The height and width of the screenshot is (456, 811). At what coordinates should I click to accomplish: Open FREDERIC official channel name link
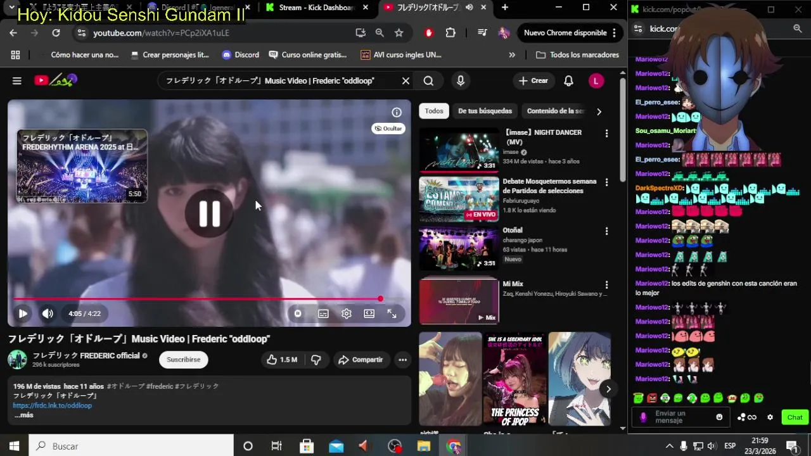tap(86, 355)
